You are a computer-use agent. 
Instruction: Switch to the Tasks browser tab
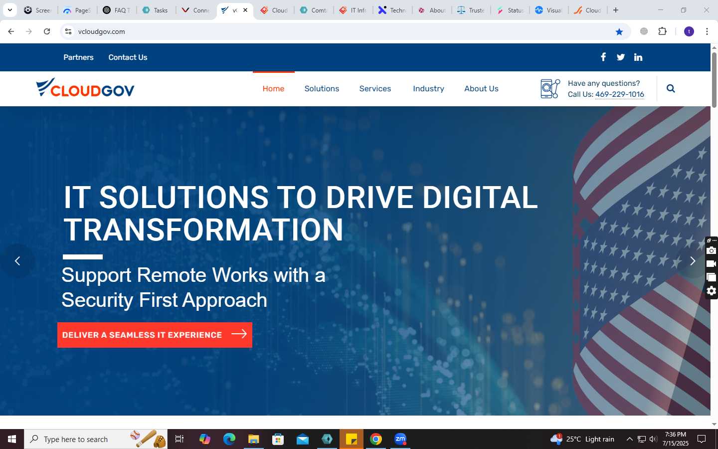coord(155,10)
